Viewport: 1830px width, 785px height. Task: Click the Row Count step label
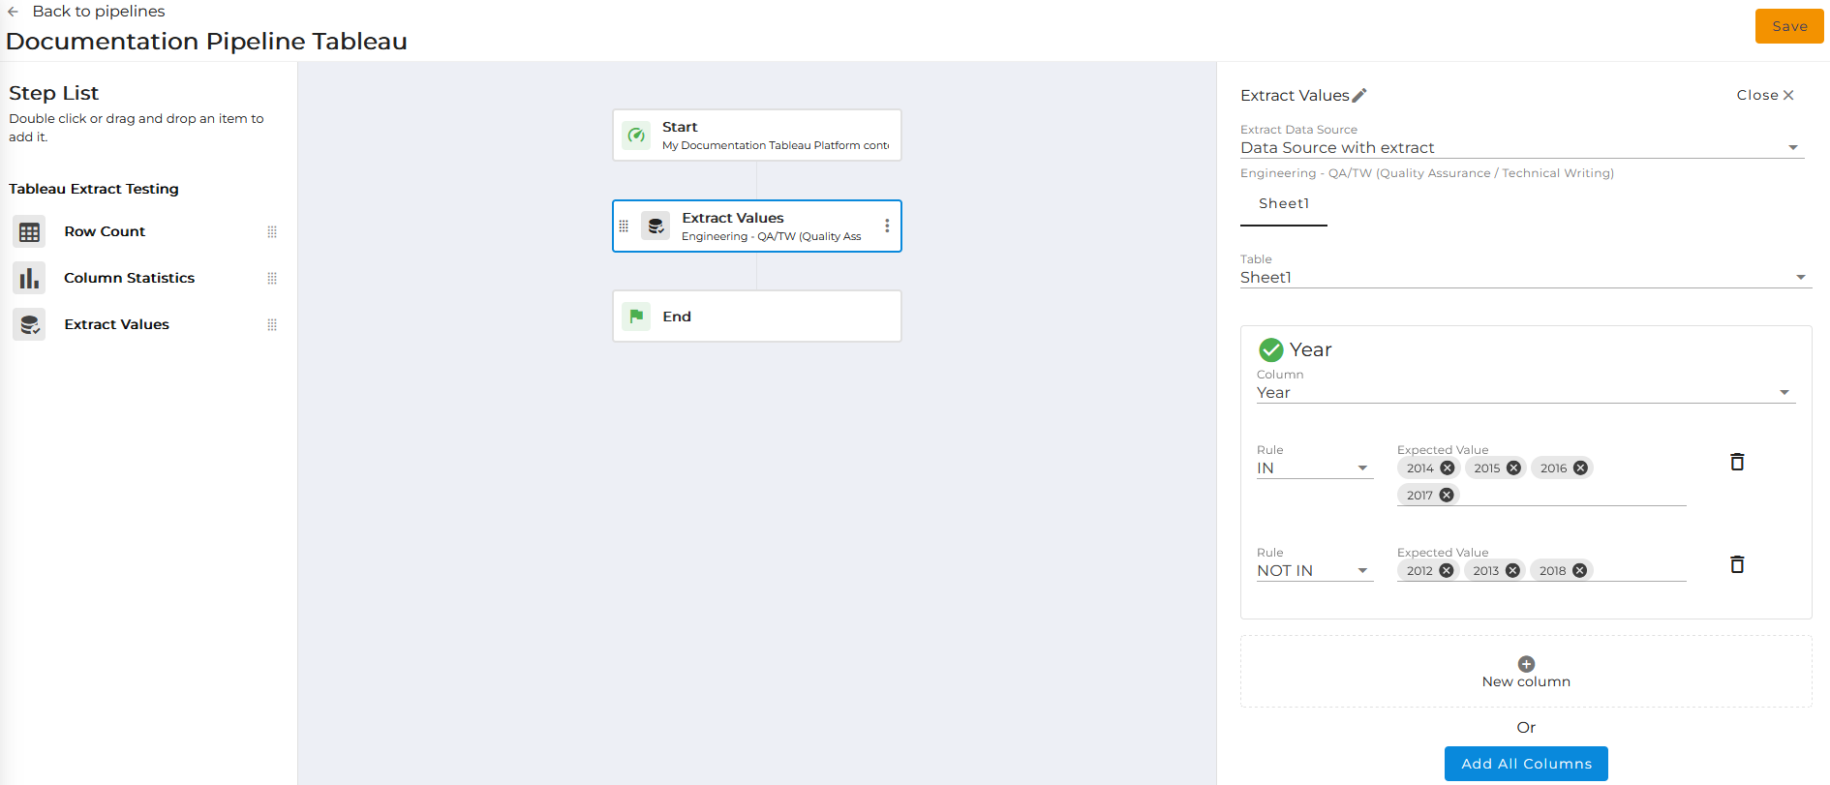pos(105,232)
